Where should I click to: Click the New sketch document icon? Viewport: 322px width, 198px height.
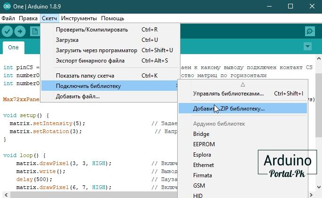coord(35,32)
